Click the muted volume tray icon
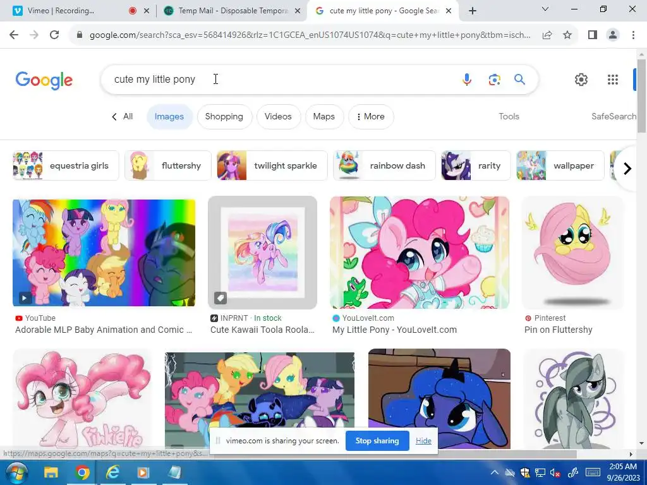The height and width of the screenshot is (485, 647). tap(555, 473)
